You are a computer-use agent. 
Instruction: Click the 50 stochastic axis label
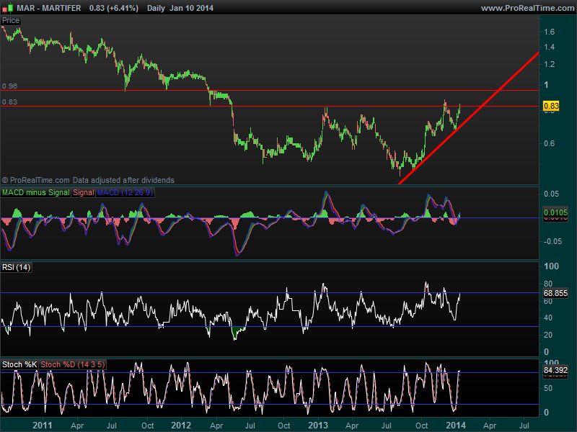click(x=548, y=388)
